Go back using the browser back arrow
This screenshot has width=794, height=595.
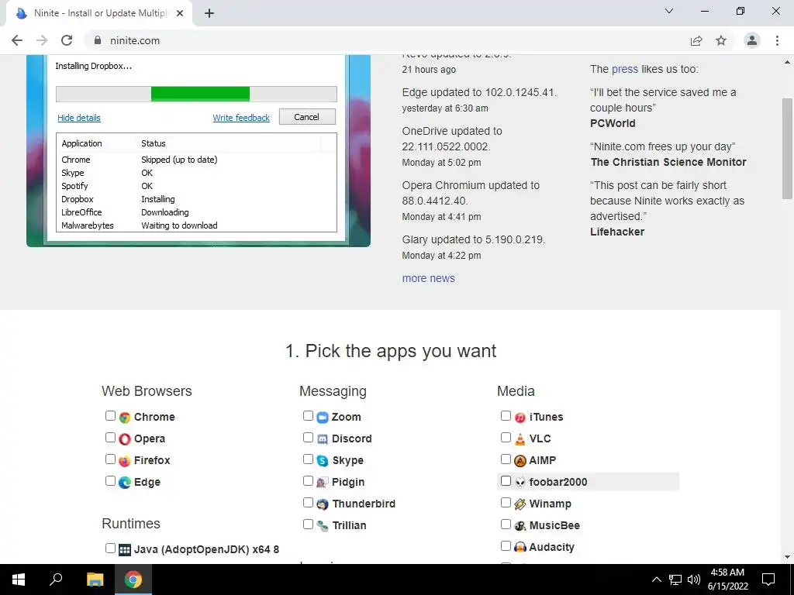tap(17, 40)
